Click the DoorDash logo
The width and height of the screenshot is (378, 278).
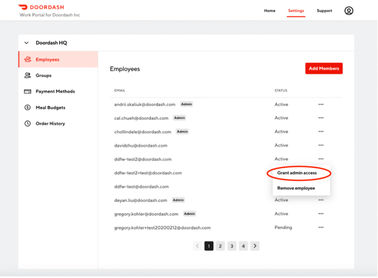pos(41,7)
